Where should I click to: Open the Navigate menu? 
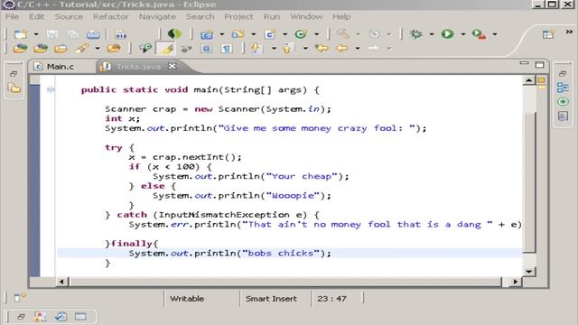pyautogui.click(x=157, y=17)
